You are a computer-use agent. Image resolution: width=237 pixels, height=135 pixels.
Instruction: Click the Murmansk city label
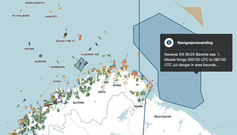click(x=163, y=117)
